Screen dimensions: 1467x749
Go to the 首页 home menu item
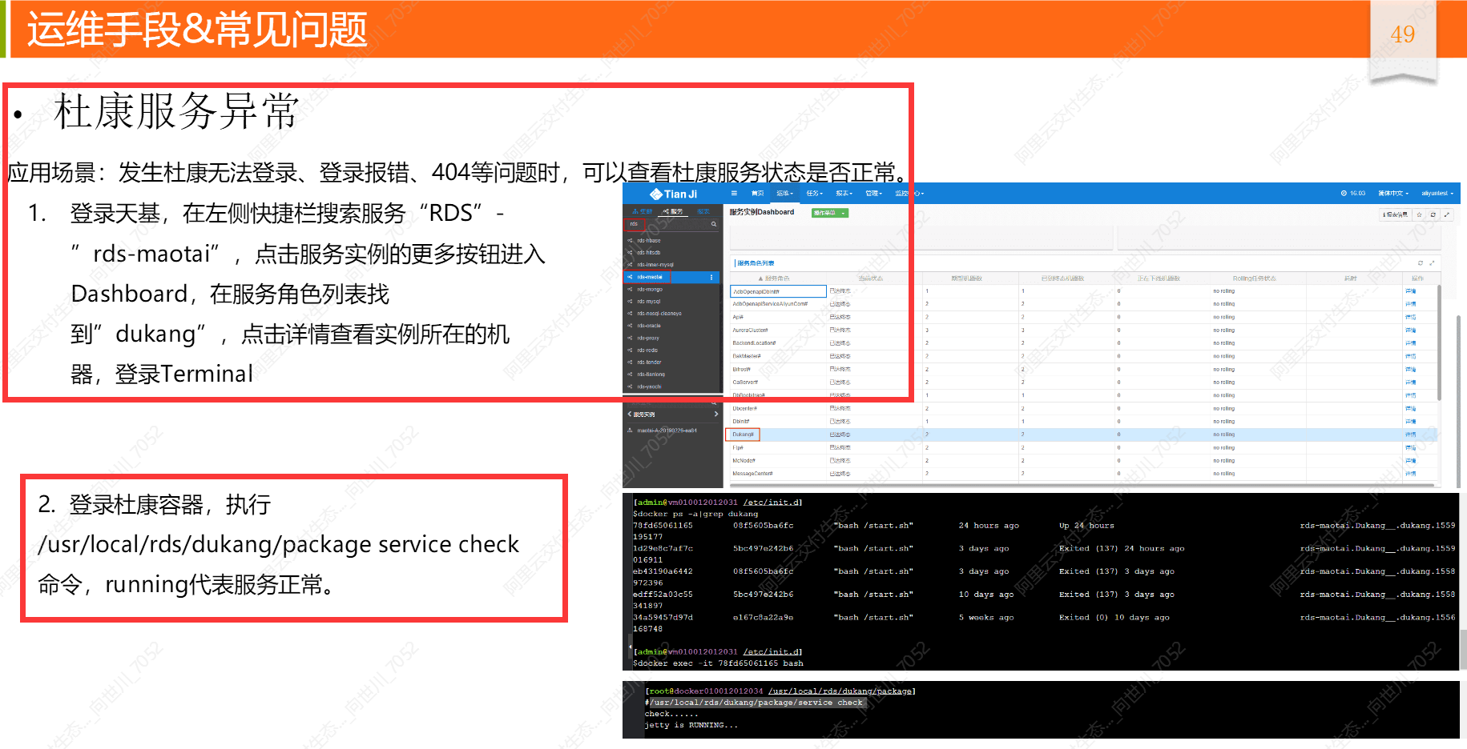point(757,194)
